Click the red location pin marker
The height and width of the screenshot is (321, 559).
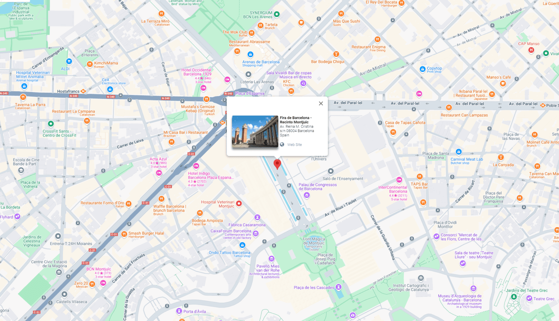277,164
